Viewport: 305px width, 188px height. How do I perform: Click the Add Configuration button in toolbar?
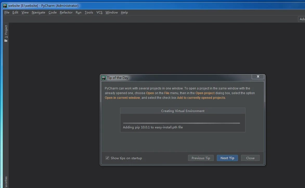click(302, 19)
